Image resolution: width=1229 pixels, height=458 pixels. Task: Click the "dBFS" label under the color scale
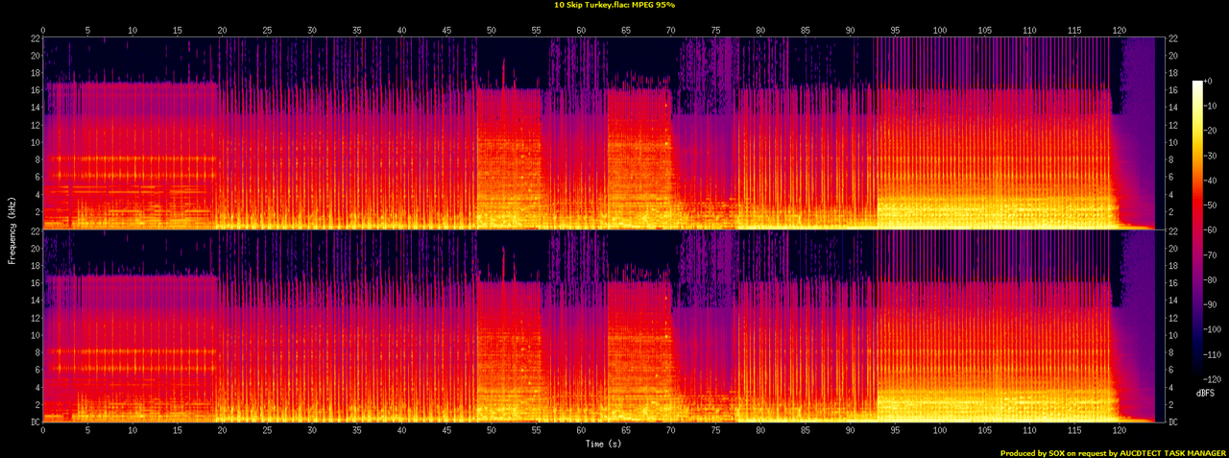click(1207, 394)
